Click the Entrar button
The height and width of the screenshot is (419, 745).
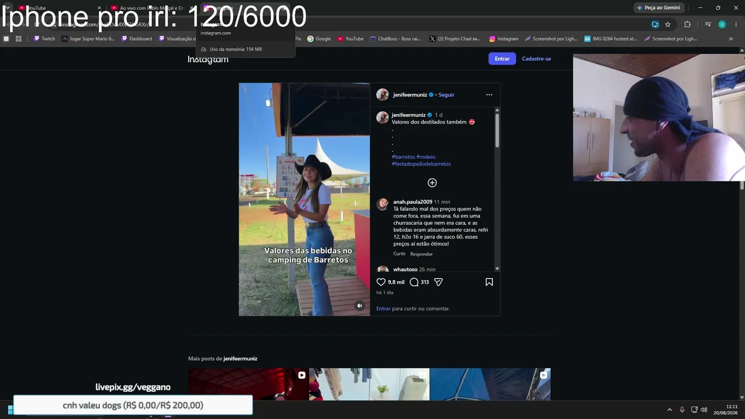pos(502,59)
